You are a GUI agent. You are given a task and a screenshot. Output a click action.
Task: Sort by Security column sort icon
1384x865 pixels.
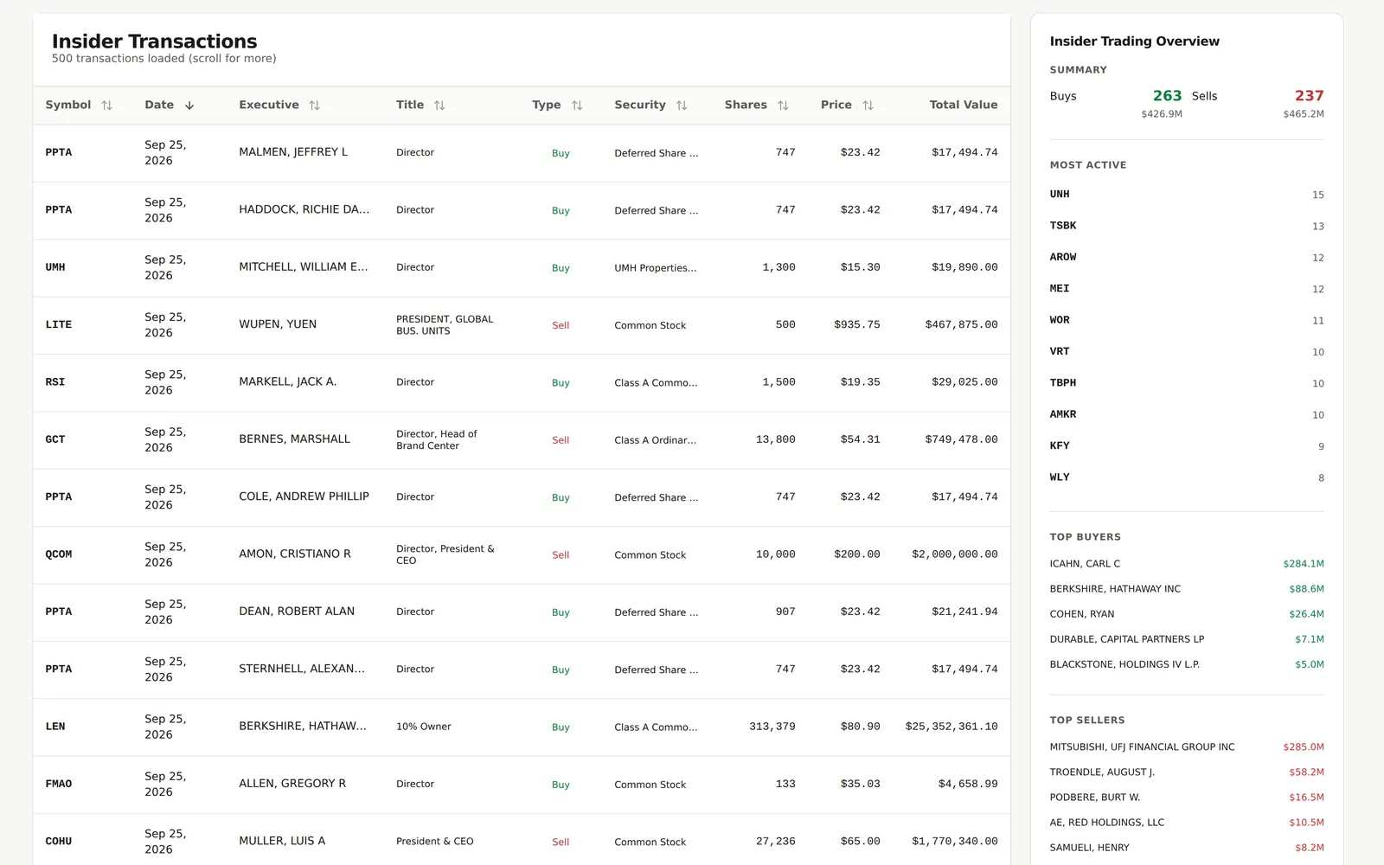coord(682,106)
